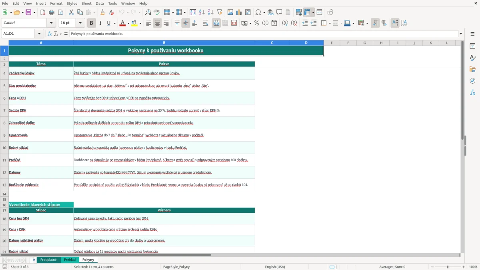
Task: Toggle Align Left
Action: [148, 23]
